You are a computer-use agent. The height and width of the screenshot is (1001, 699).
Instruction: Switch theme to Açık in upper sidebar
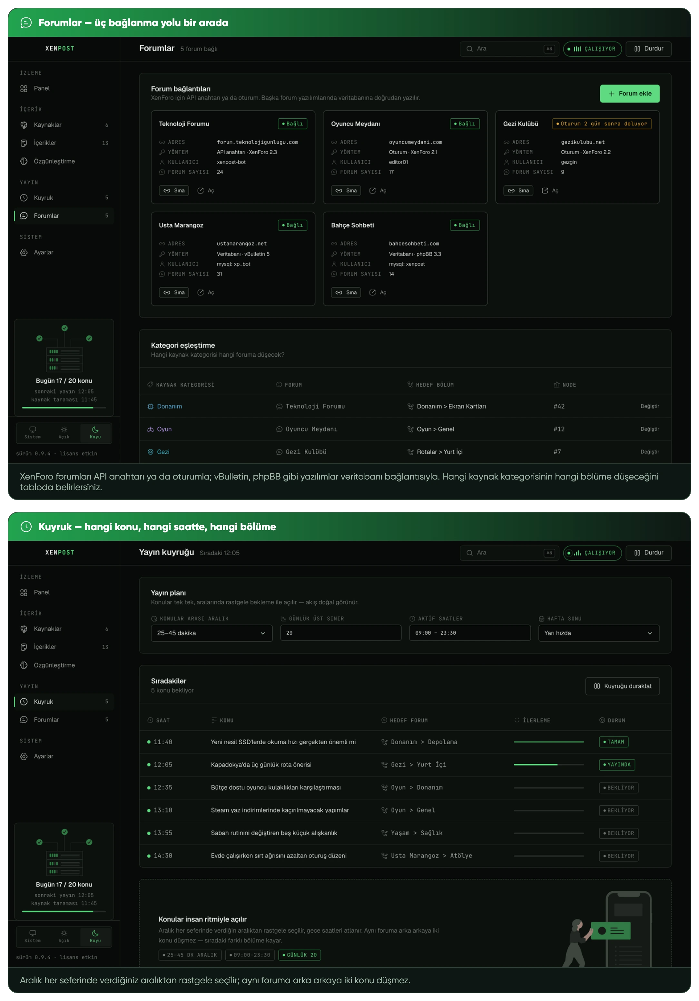point(64,433)
